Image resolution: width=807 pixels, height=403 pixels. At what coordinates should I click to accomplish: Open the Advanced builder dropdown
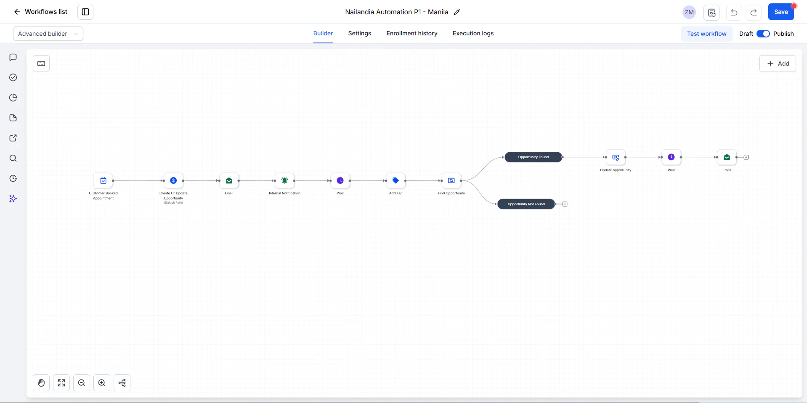(x=48, y=34)
